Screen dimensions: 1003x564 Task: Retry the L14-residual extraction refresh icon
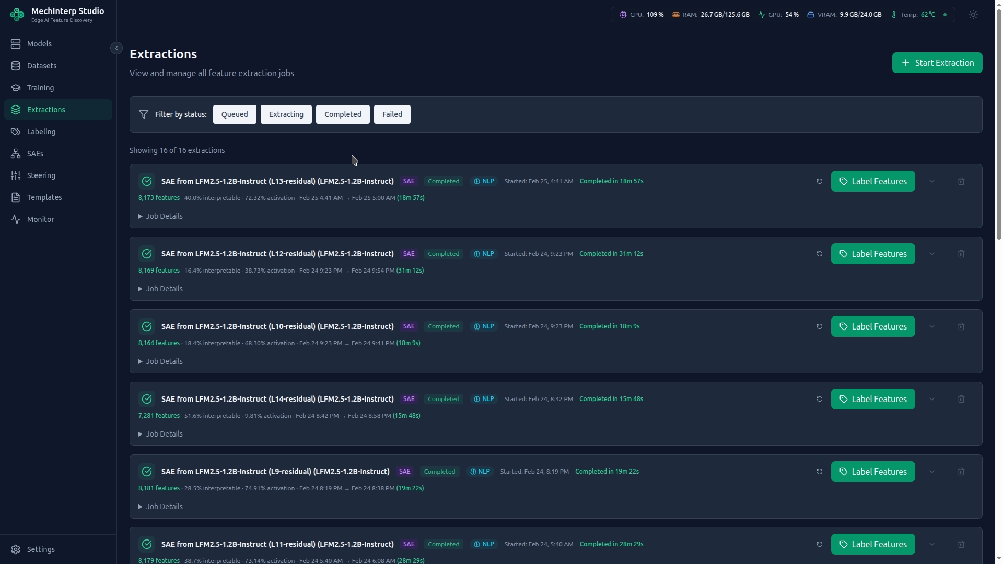(820, 399)
